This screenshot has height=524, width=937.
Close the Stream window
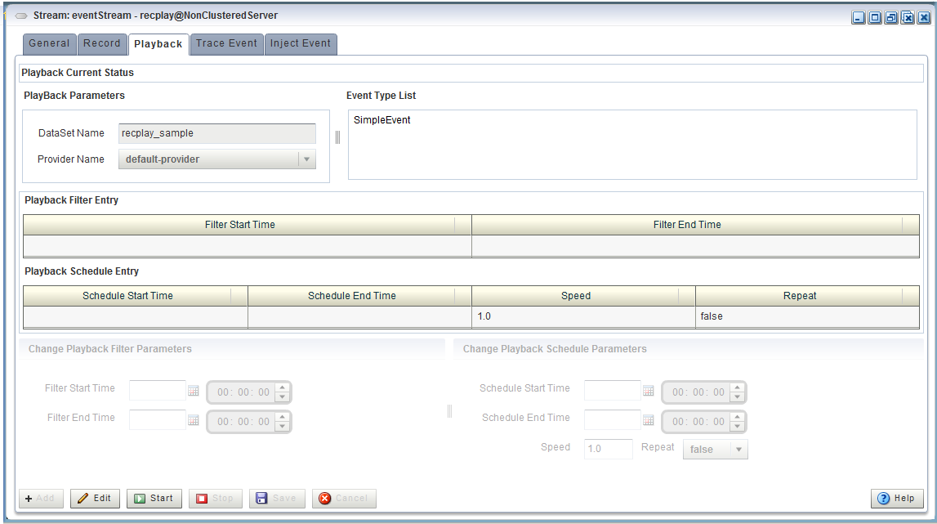[924, 17]
